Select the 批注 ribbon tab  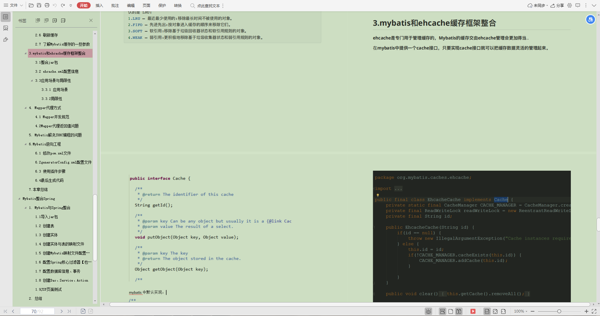115,6
